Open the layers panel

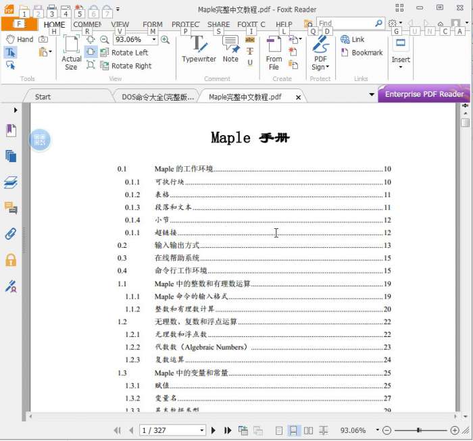tap(11, 182)
